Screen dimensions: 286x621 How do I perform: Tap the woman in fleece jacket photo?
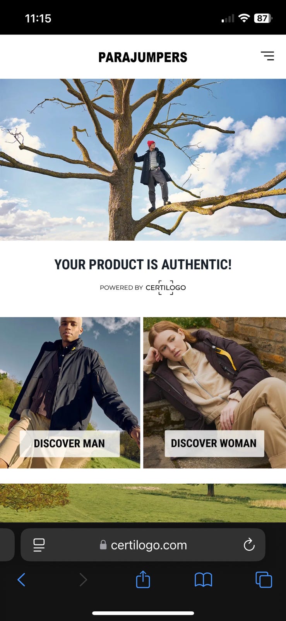point(214,392)
